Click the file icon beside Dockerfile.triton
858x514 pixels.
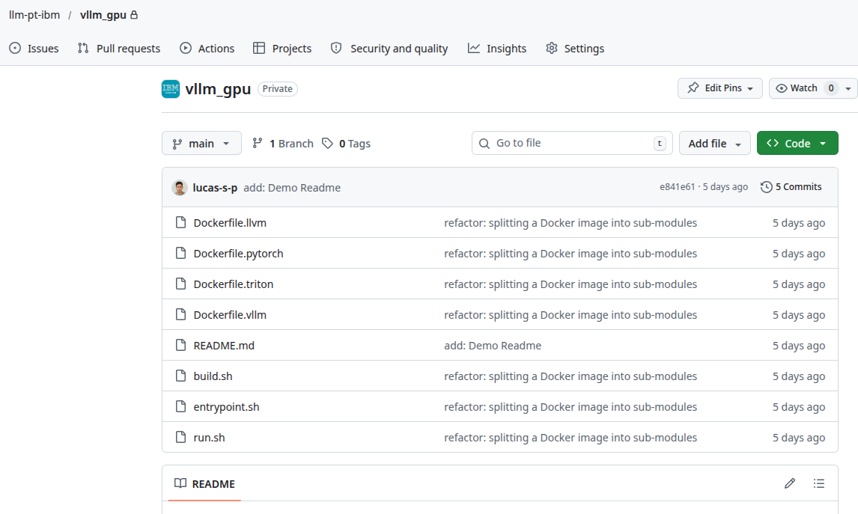[x=180, y=284]
